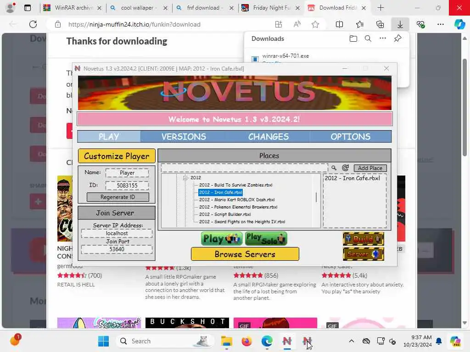Open Browser essentials heart icon

(x=420, y=24)
